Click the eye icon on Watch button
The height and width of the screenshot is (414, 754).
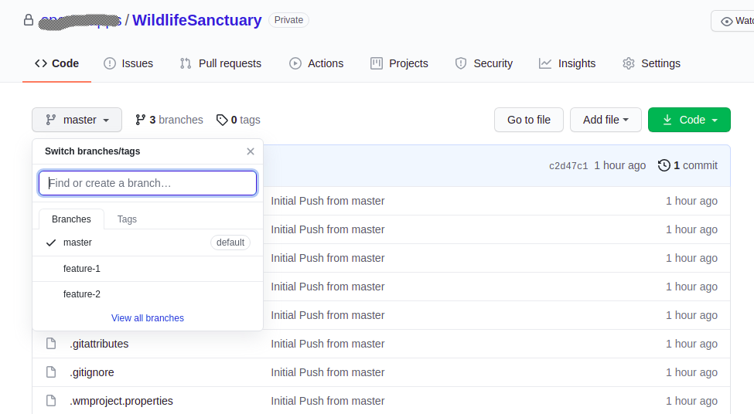[726, 22]
